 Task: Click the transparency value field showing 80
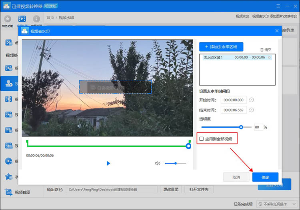pos(258,127)
